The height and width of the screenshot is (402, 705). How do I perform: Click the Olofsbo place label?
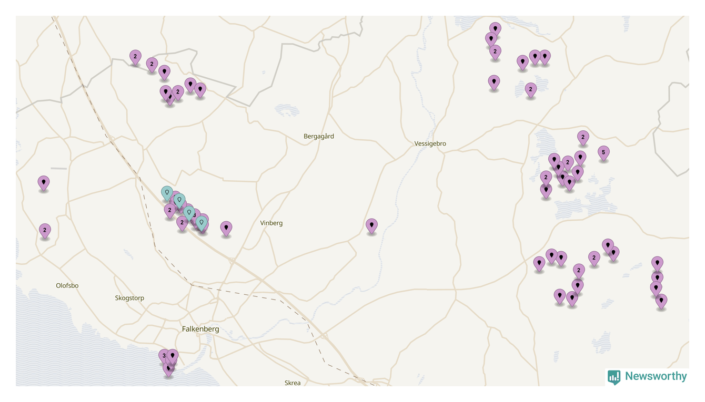tap(67, 285)
